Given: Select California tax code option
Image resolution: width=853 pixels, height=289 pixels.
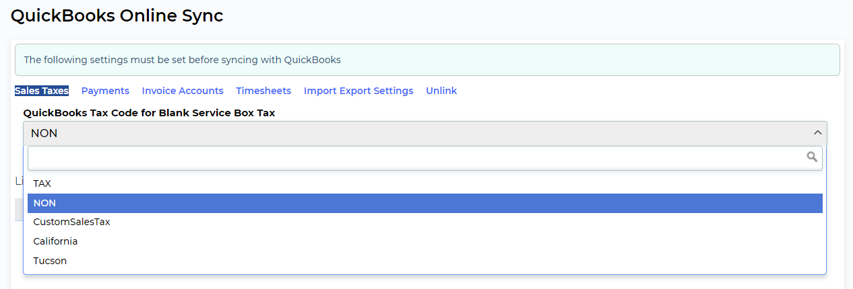Looking at the screenshot, I should 425,241.
